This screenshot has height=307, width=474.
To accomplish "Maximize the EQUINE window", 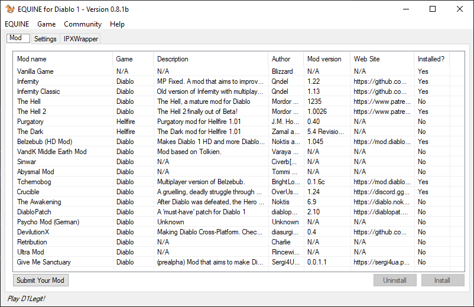I will (433, 9).
